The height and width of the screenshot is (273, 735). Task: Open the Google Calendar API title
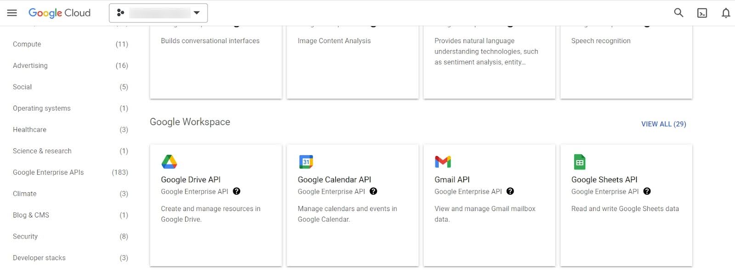point(334,179)
